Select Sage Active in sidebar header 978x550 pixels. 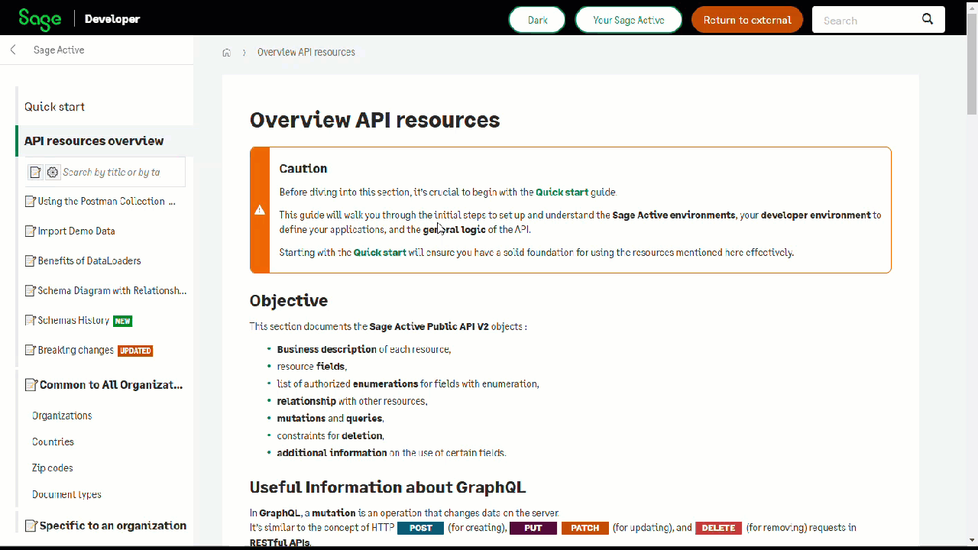click(x=59, y=50)
